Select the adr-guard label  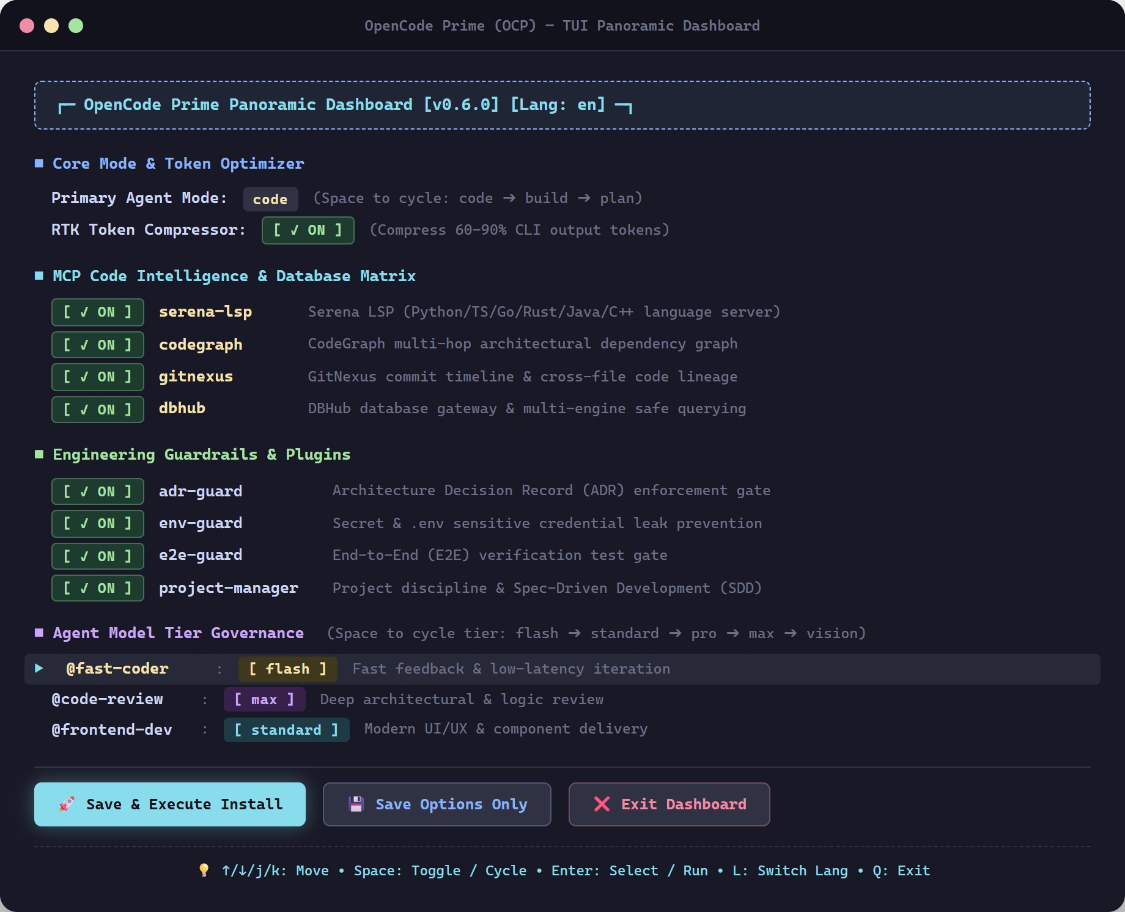point(201,491)
